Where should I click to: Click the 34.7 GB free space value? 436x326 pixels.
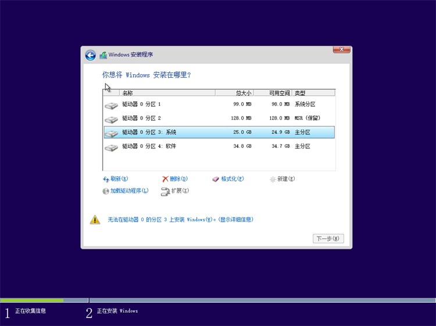coord(281,146)
